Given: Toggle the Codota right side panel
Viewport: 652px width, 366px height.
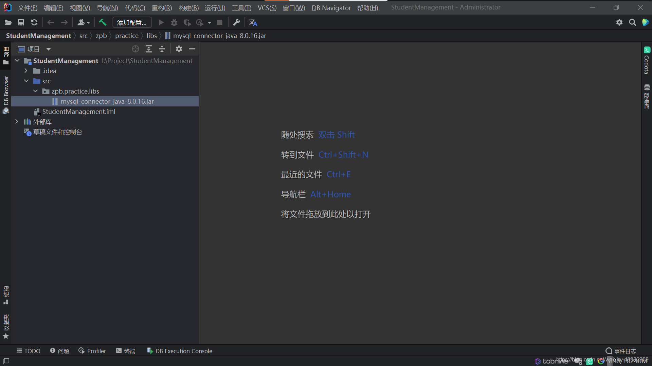Looking at the screenshot, I should pyautogui.click(x=647, y=61).
